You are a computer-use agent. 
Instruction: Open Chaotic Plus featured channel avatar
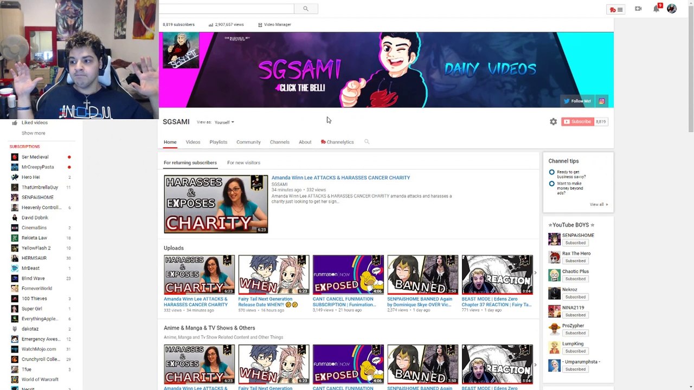point(554,275)
